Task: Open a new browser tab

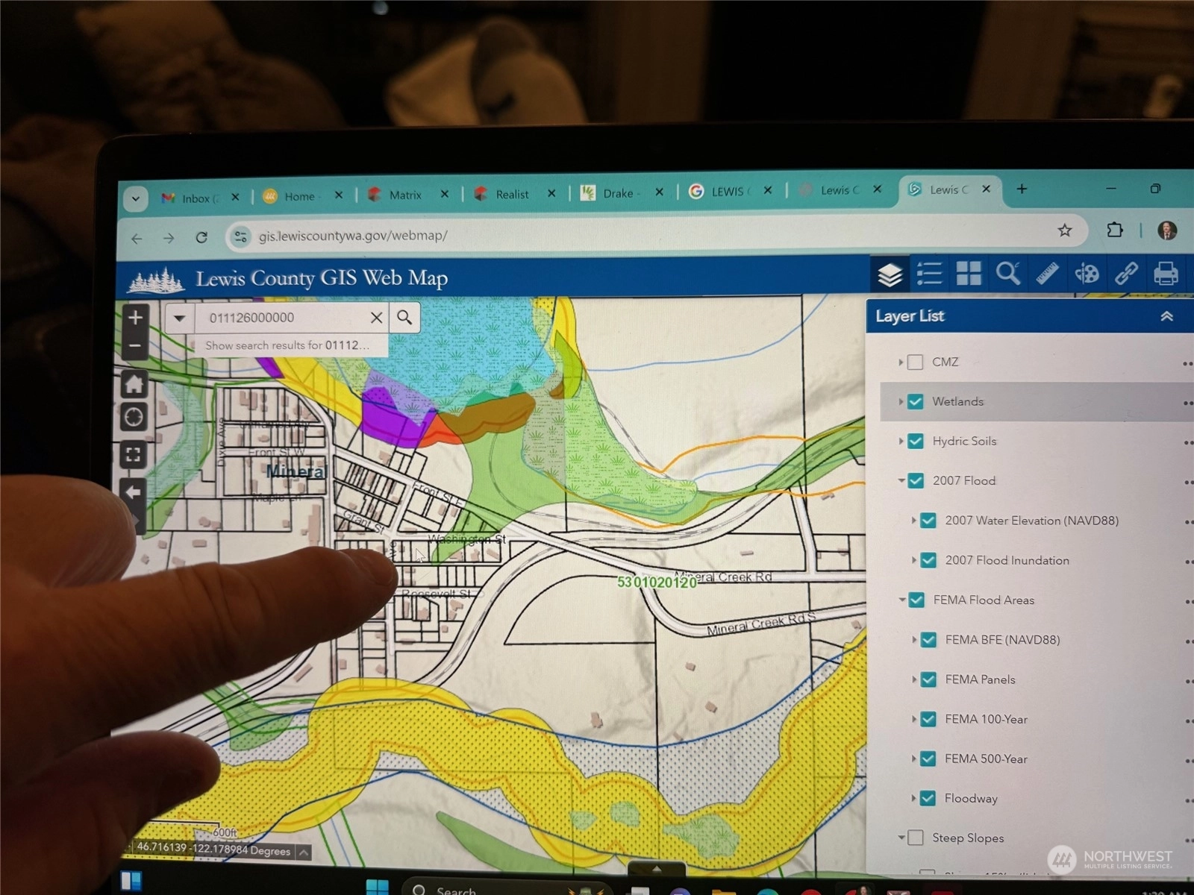Action: click(1022, 189)
